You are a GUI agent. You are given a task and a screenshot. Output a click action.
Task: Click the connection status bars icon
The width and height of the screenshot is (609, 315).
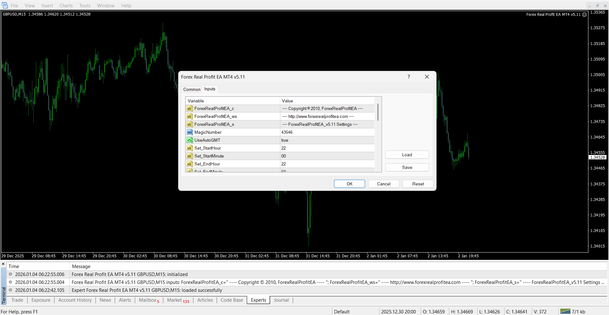point(565,311)
